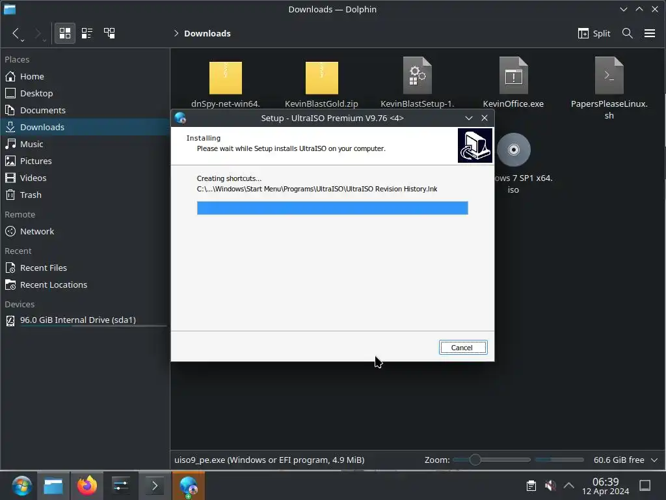Click the Downloads breadcrumb in the location bar

click(207, 33)
